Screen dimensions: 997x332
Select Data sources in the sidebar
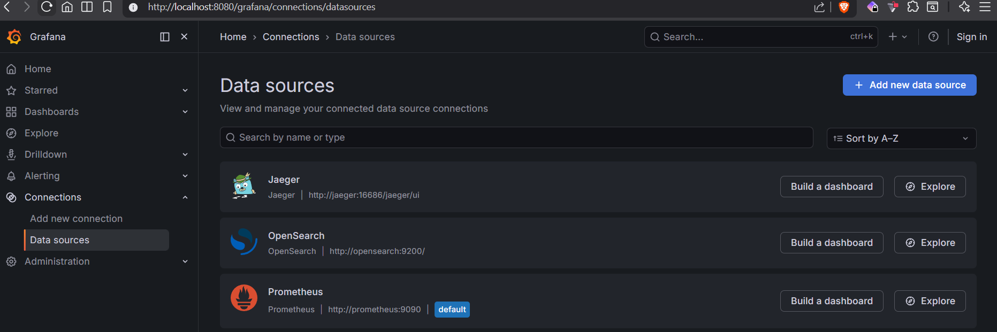tap(97, 240)
